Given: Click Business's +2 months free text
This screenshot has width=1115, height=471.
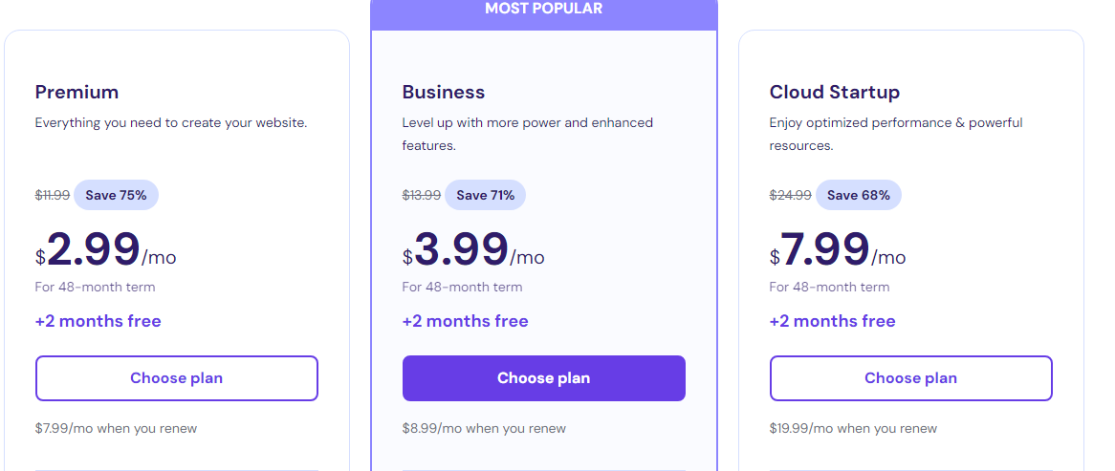Looking at the screenshot, I should [465, 321].
